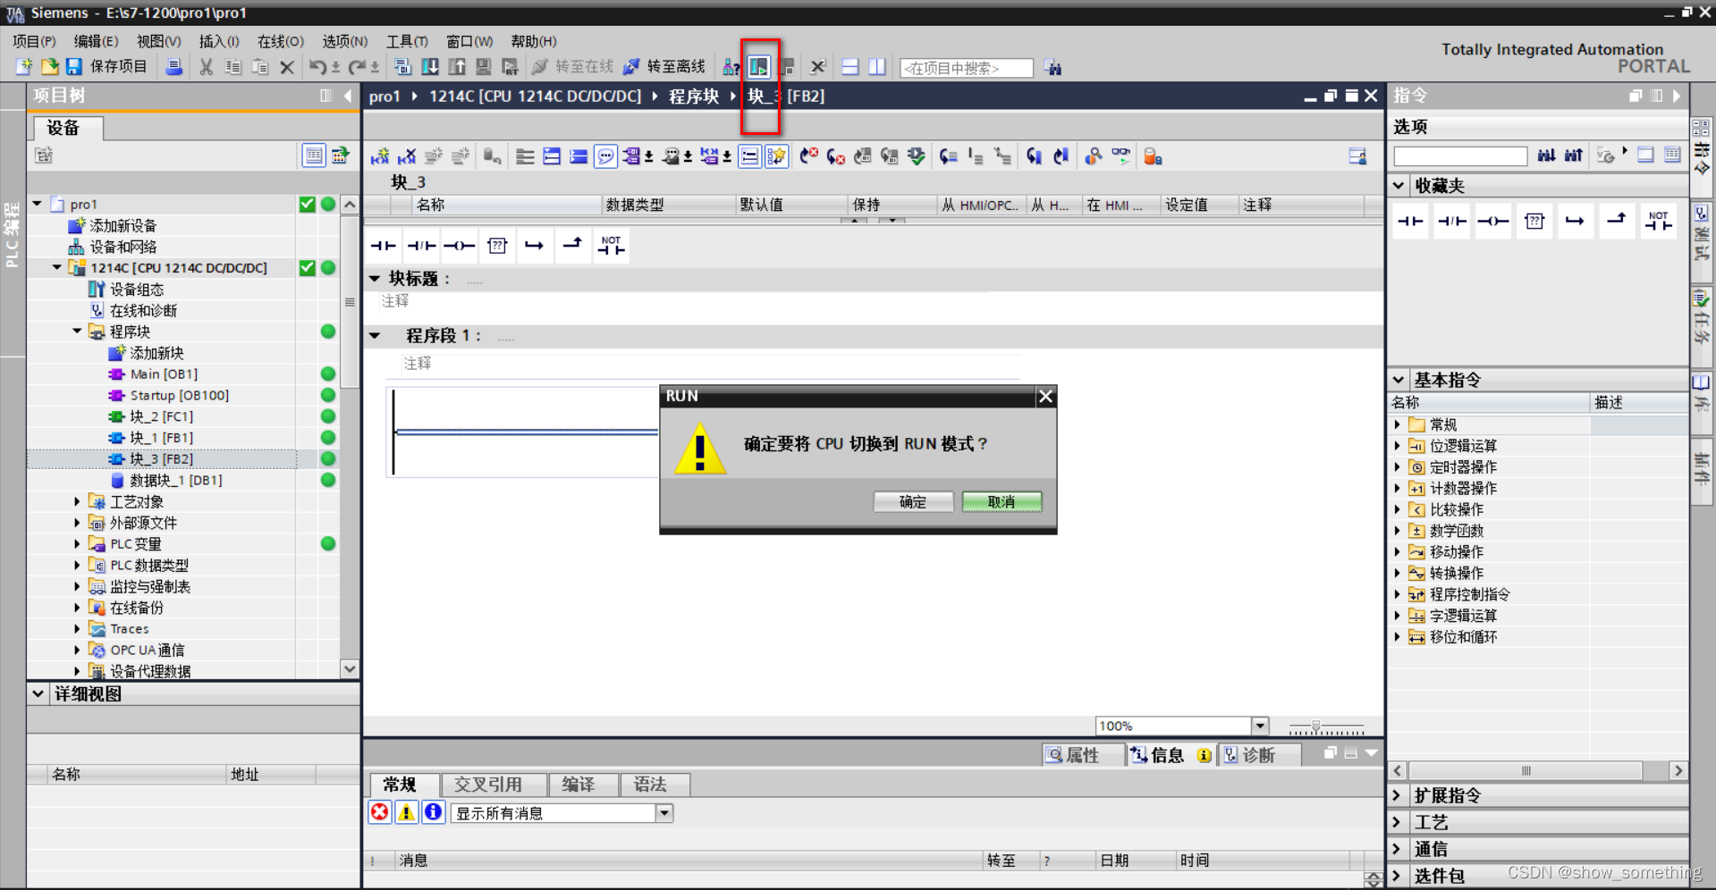Create a new project from the toolbar
1716x890 pixels.
point(24,67)
